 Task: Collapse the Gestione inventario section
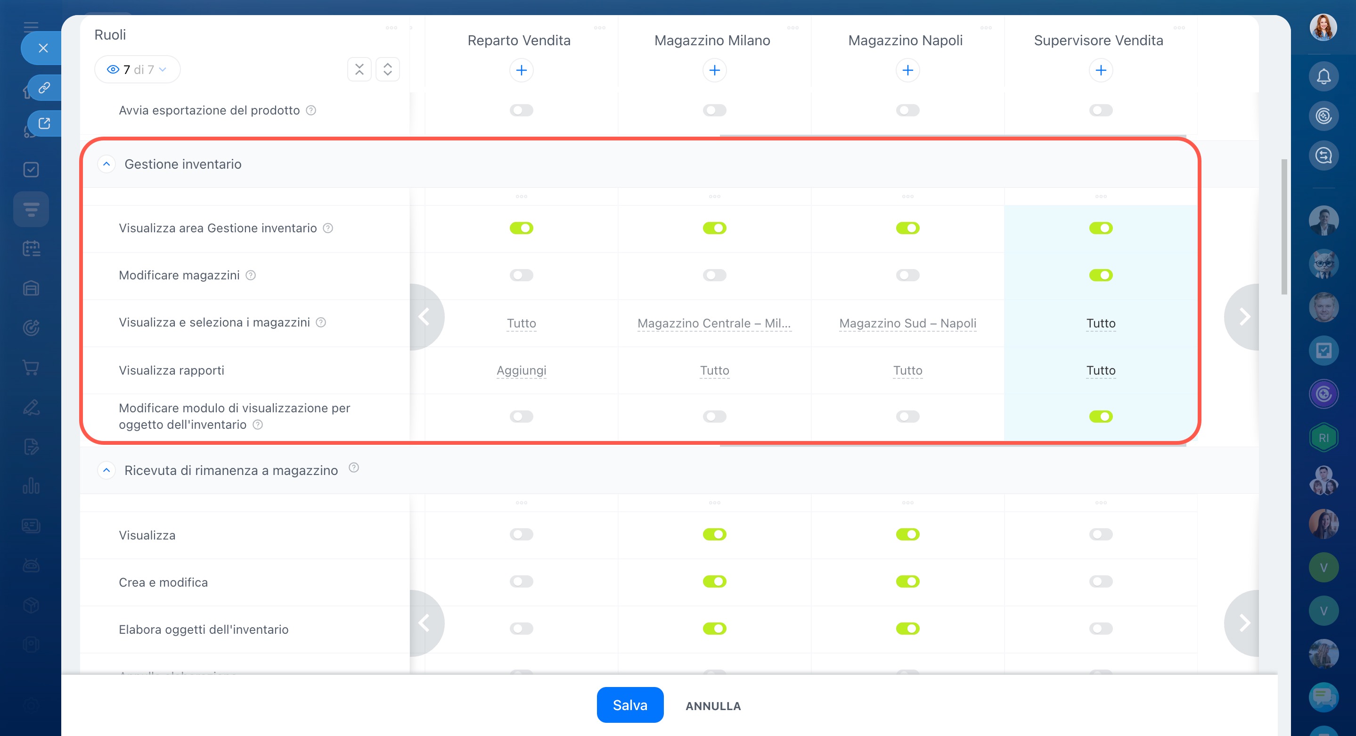(106, 164)
